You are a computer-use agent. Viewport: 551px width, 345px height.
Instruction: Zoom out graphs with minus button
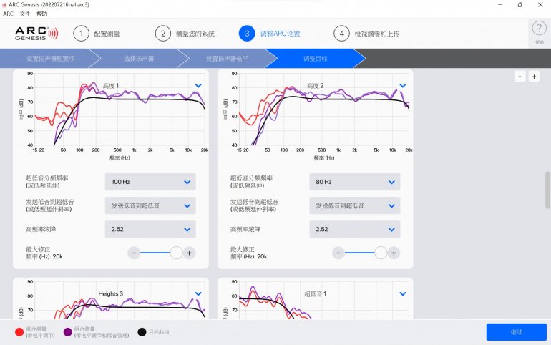[x=520, y=77]
